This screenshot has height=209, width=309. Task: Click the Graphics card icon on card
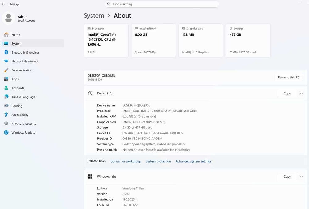(x=184, y=28)
